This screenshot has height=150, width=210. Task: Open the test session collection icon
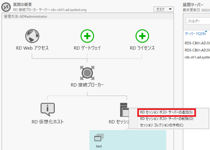click(x=99, y=137)
